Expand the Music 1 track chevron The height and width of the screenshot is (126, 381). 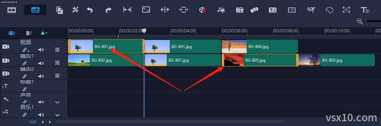57,115
